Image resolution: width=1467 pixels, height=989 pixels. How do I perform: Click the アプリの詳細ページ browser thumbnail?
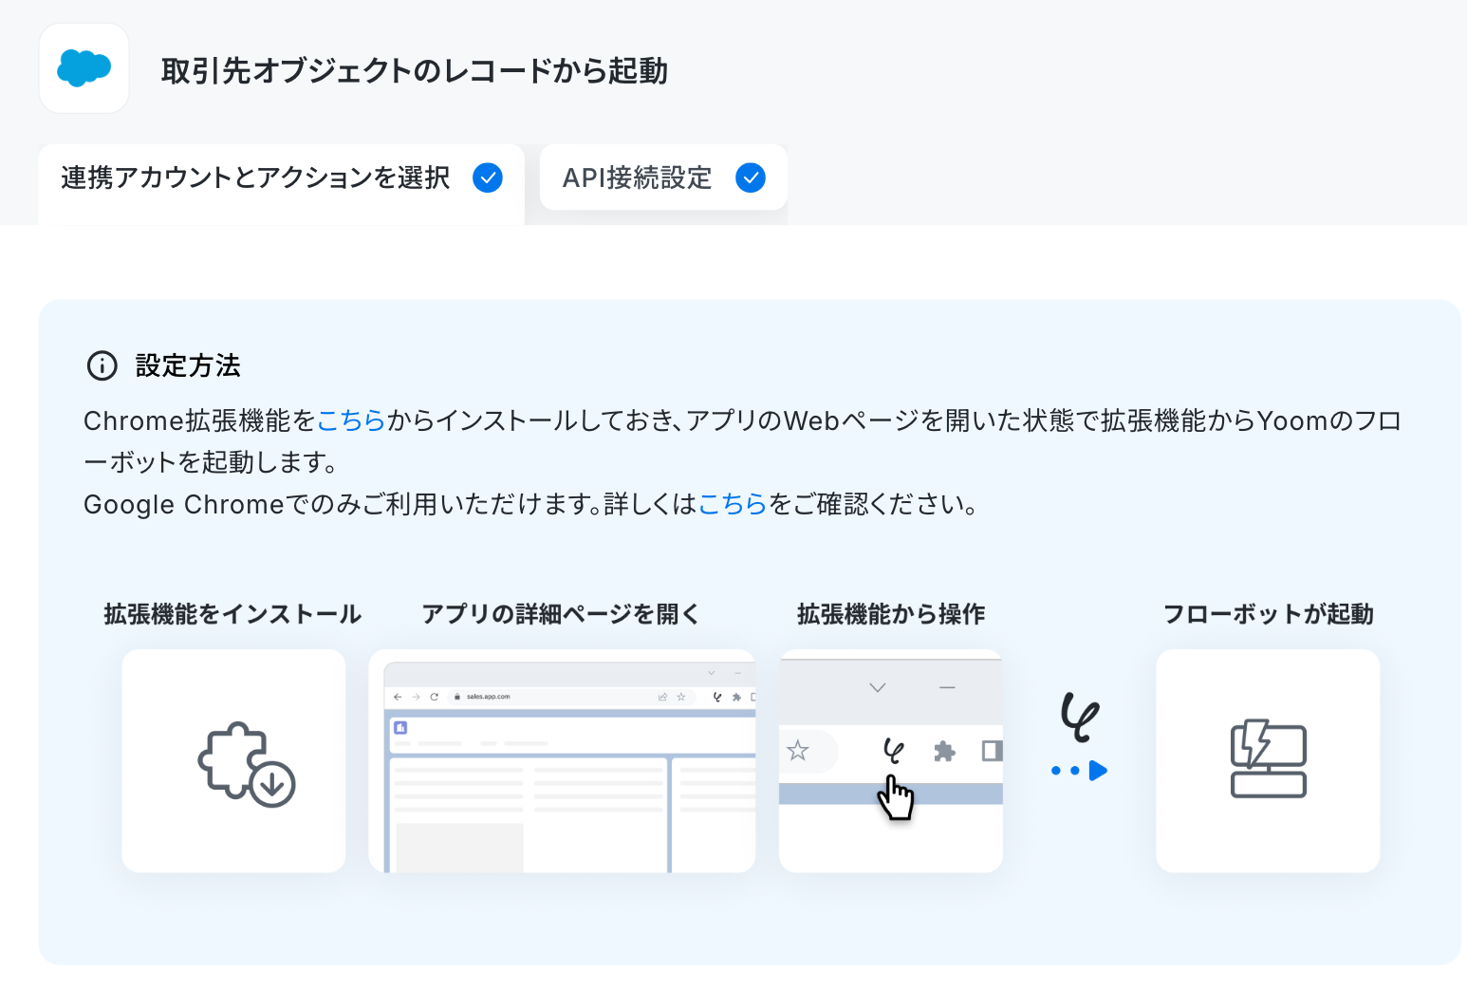[x=562, y=761]
